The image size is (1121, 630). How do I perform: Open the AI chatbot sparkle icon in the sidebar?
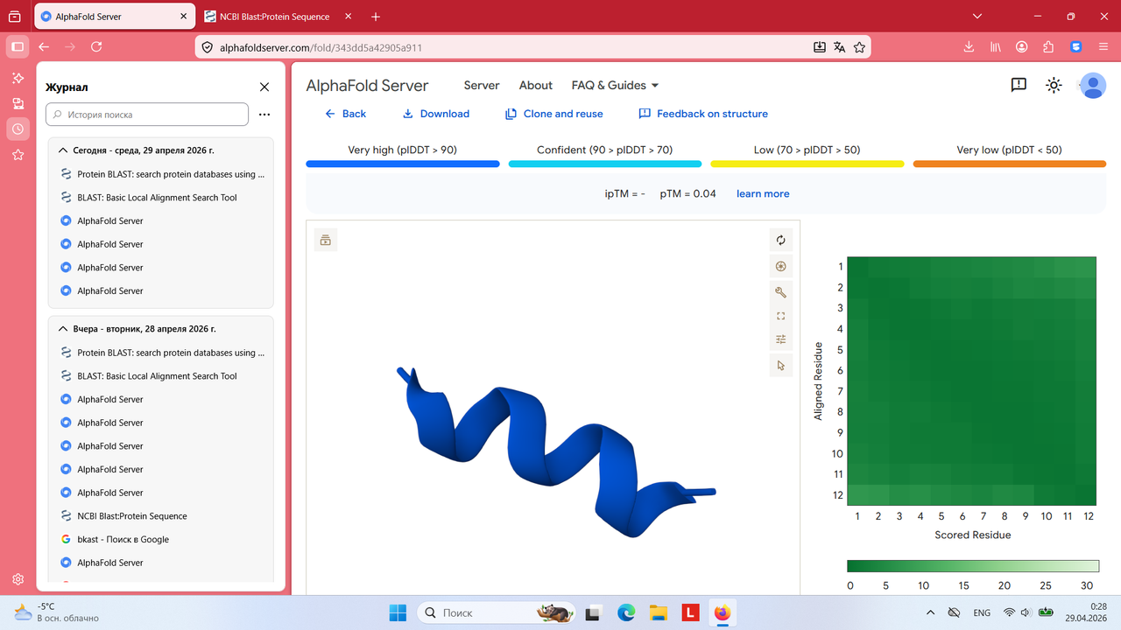tap(18, 79)
